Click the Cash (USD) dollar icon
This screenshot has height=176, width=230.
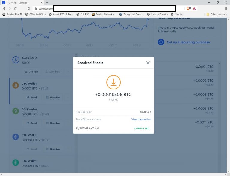tap(16, 60)
